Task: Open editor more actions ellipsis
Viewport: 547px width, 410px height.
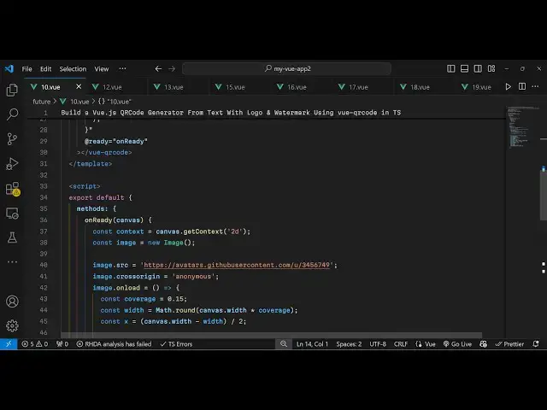Action: 535,86
